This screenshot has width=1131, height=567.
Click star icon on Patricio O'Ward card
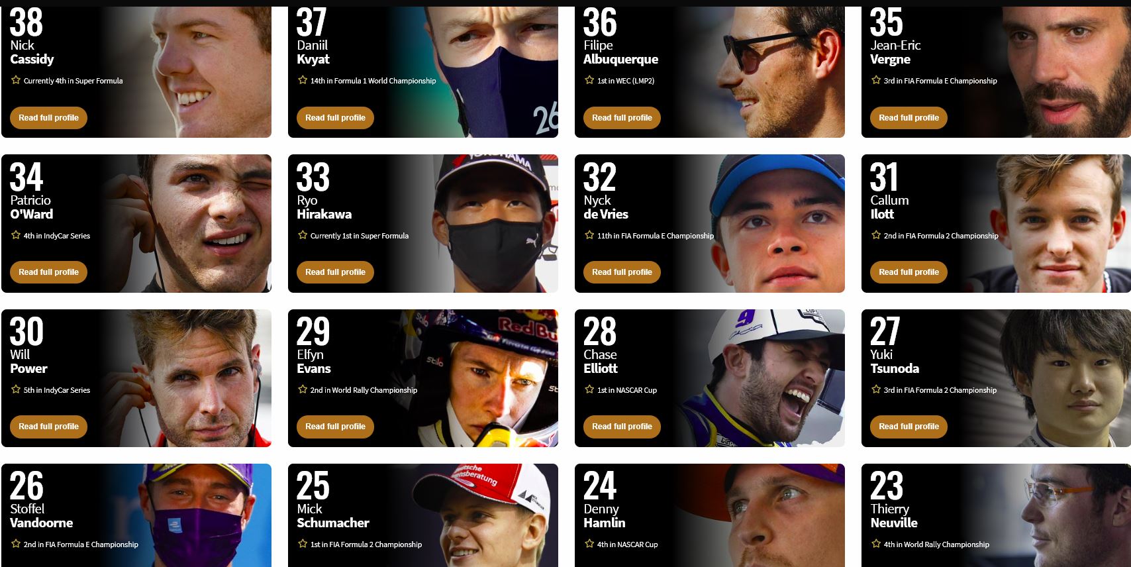[x=16, y=235]
